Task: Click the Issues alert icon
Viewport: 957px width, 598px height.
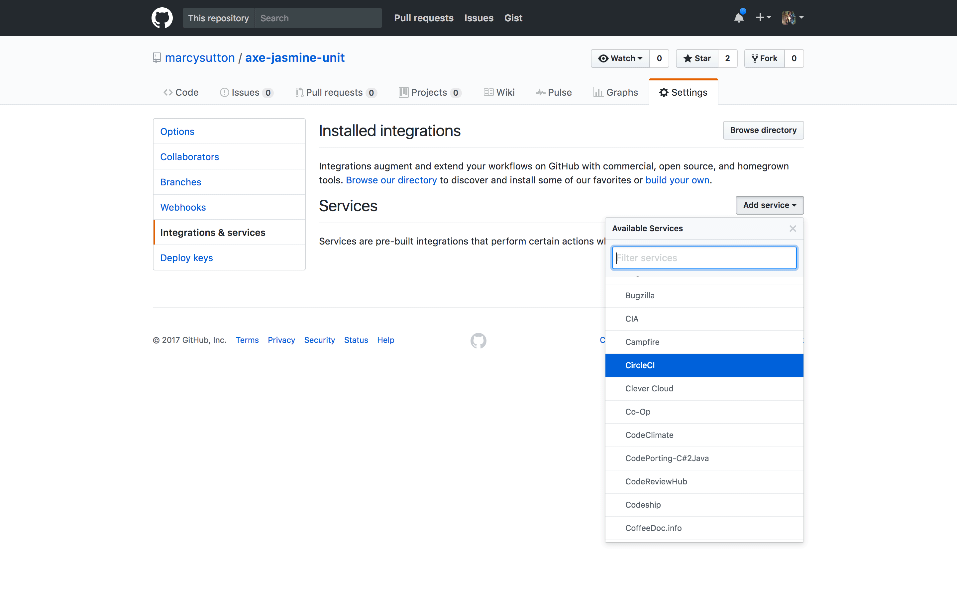Action: [224, 92]
